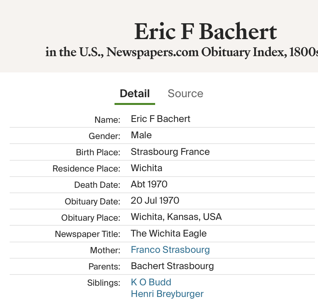Switch to the Source tab
The image size is (318, 302).
[185, 94]
